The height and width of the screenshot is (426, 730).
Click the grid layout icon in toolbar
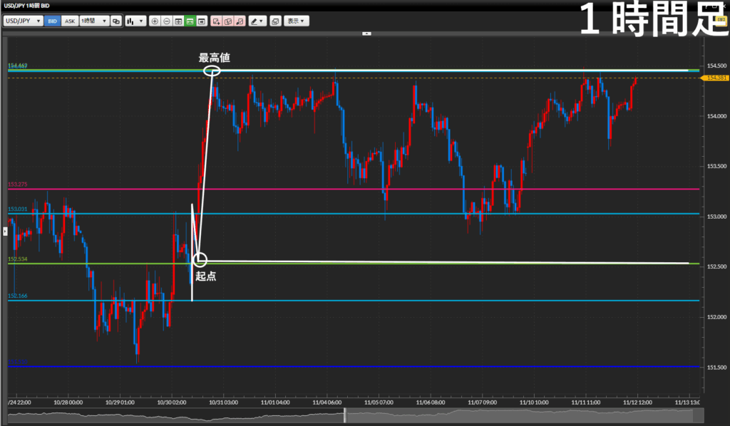[179, 21]
